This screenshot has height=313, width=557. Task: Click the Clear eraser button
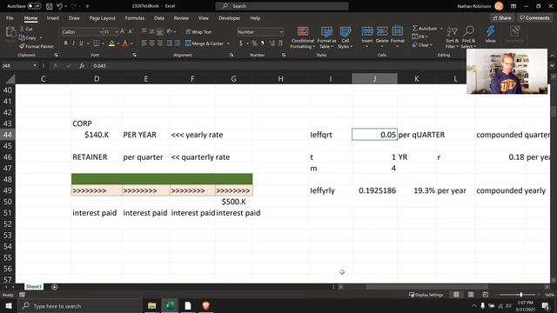(x=422, y=45)
